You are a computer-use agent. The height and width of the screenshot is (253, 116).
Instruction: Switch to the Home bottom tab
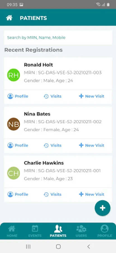tap(12, 231)
